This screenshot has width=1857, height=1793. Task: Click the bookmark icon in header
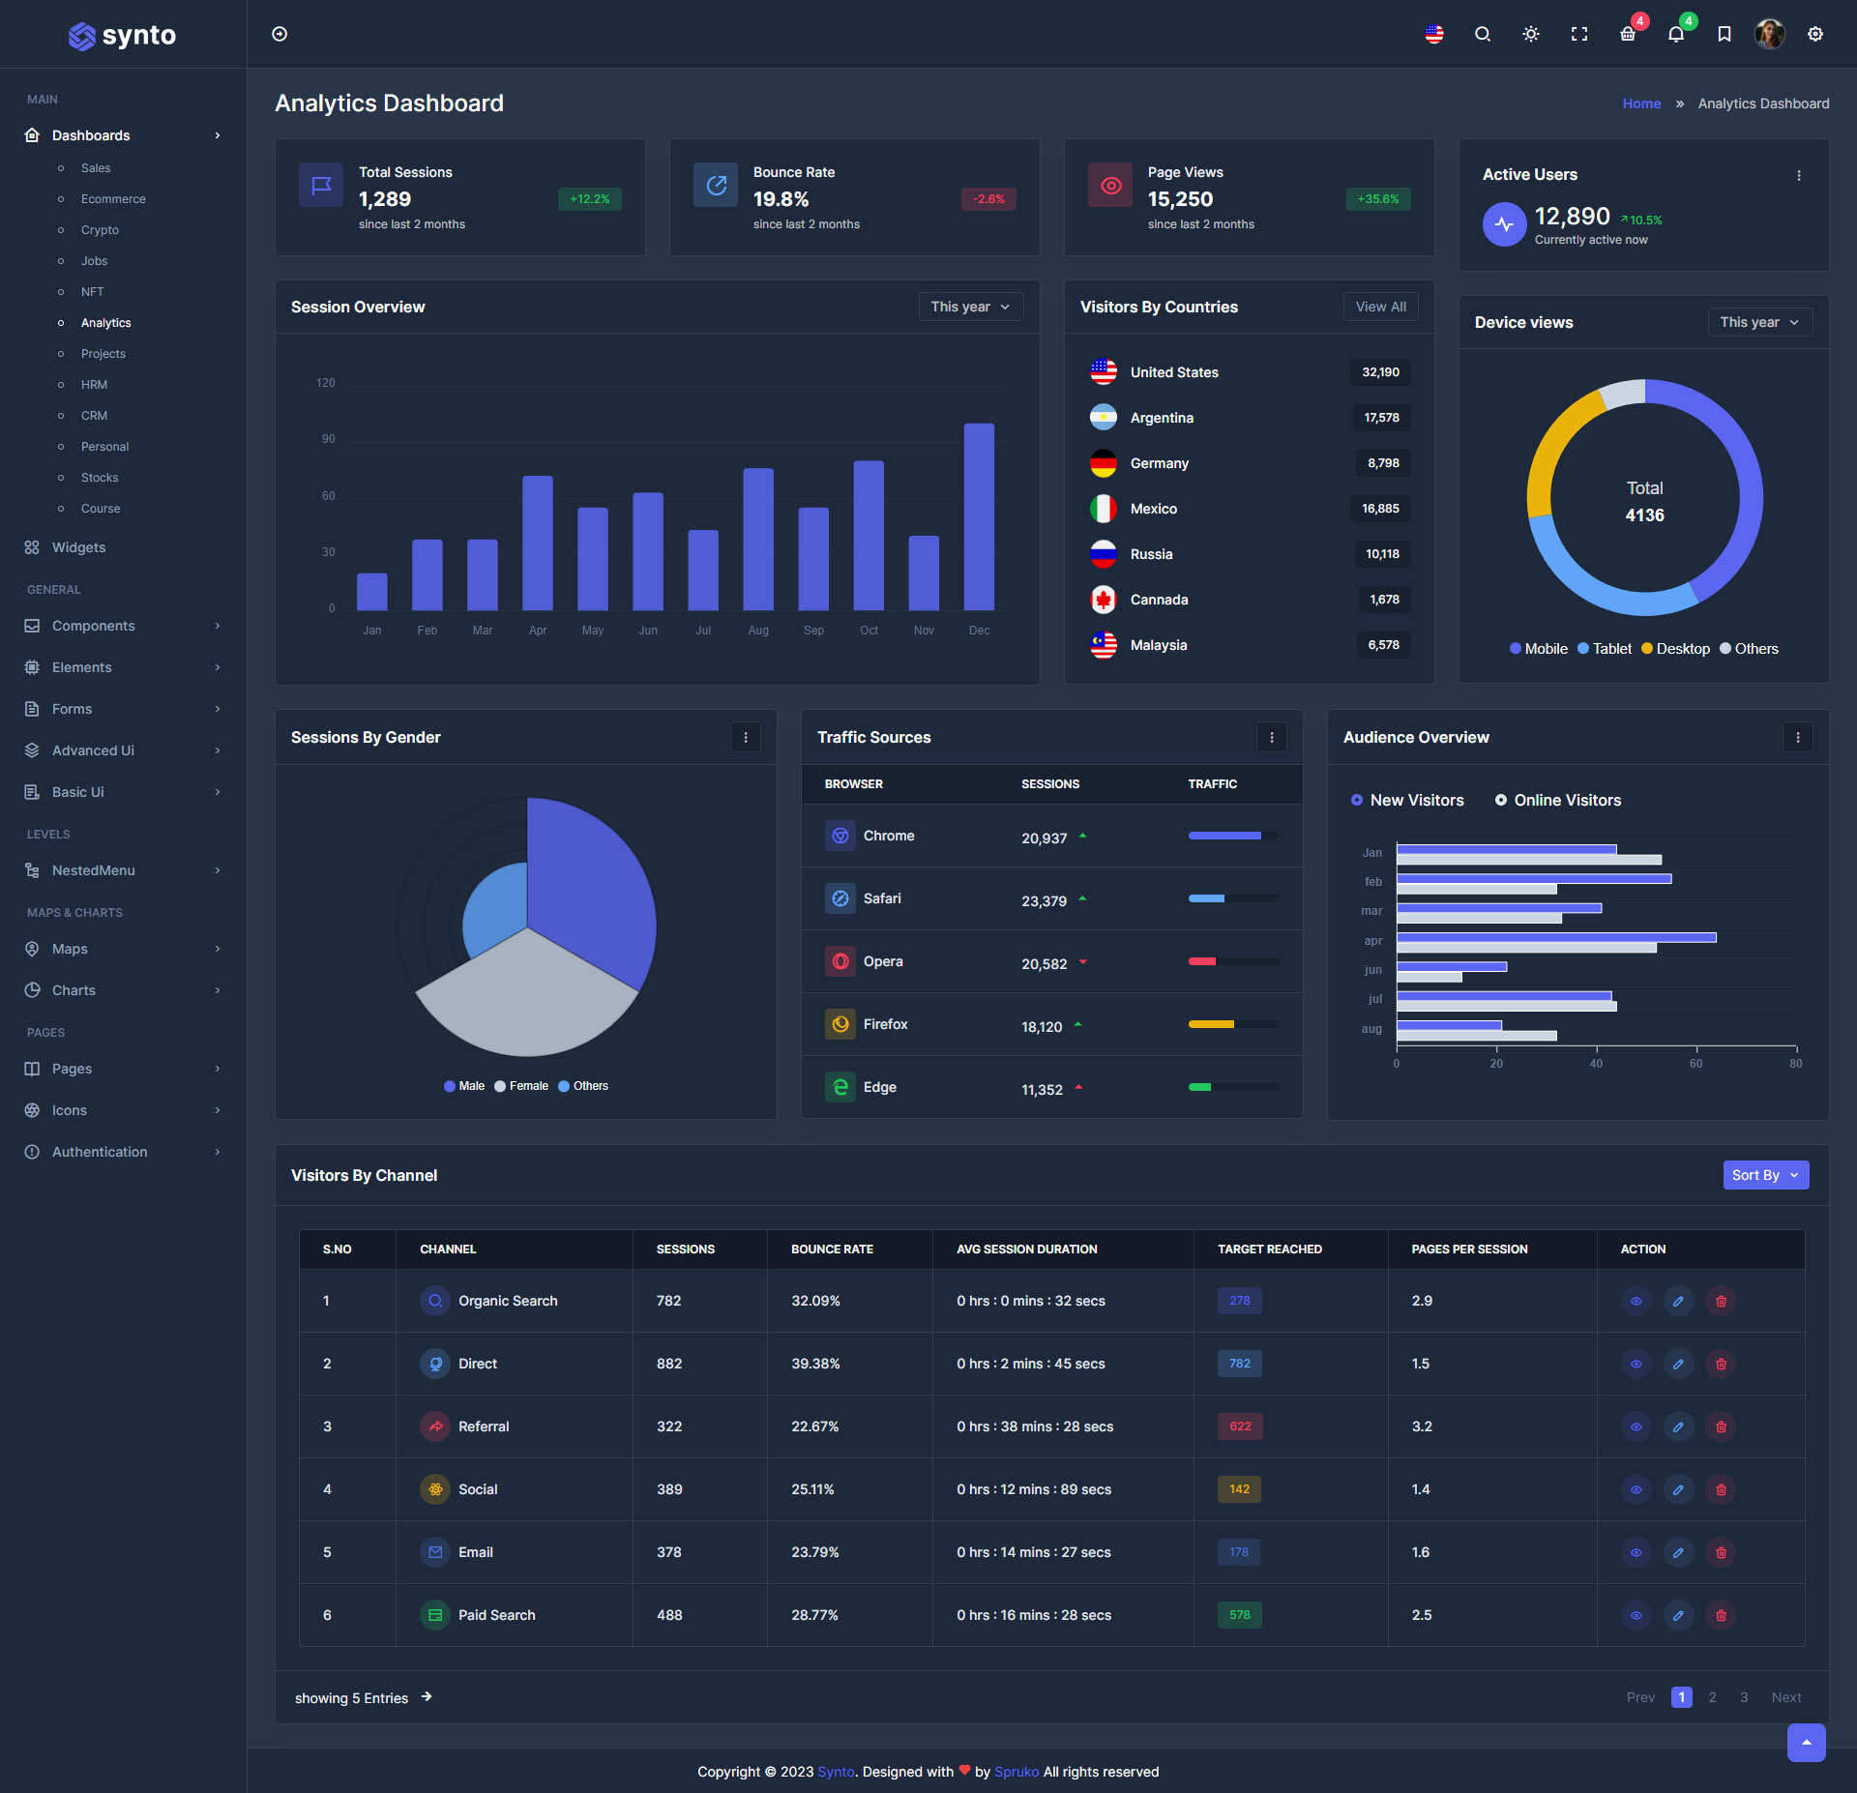click(x=1724, y=34)
